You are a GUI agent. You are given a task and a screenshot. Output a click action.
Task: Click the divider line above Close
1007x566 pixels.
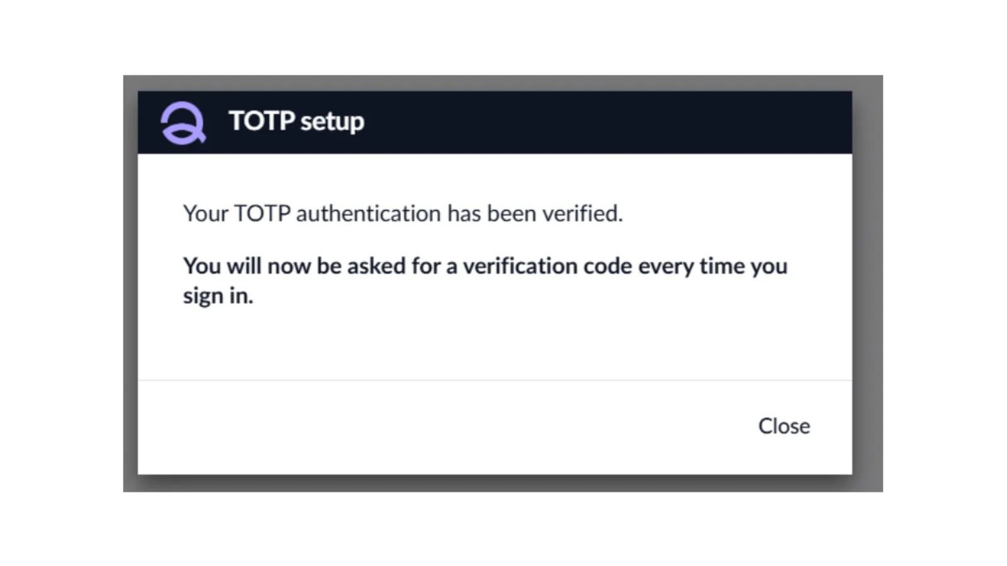(x=495, y=380)
